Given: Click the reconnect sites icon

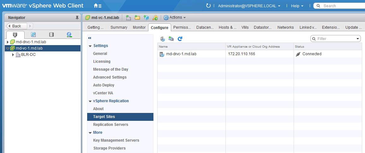Looking at the screenshot, I should click(171, 38).
